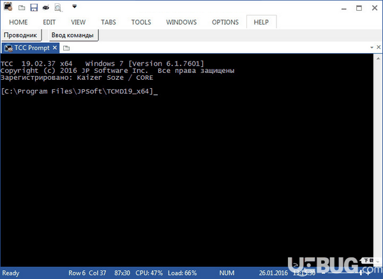383x279 pixels.
Task: Click the NUM indicator in status bar
Action: coord(227,273)
